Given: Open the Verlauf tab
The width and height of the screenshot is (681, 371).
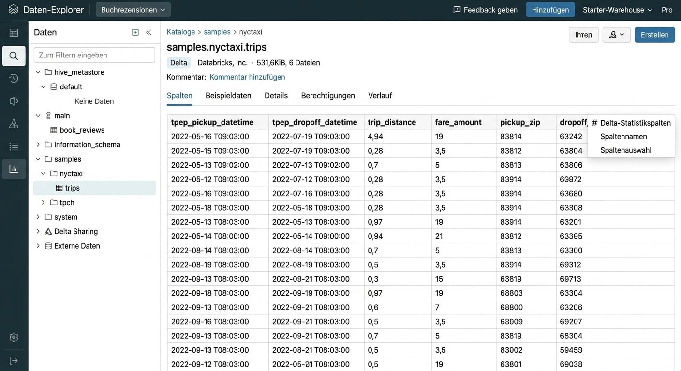Looking at the screenshot, I should (x=380, y=95).
